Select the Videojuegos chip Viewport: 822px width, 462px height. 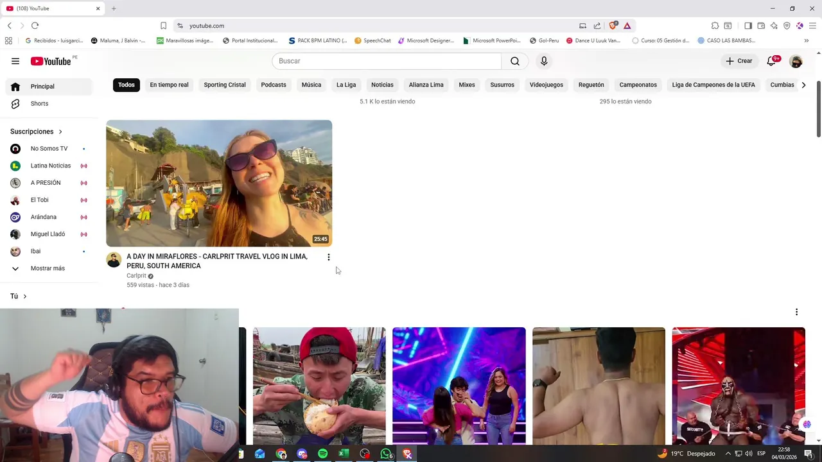547,85
